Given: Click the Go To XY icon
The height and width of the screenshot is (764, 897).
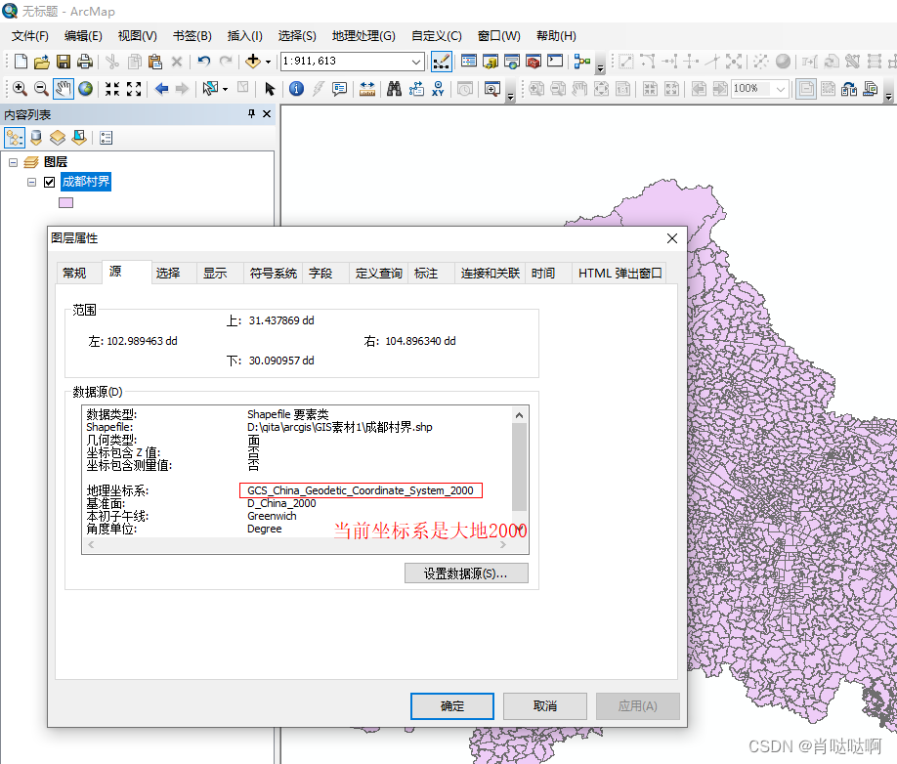Looking at the screenshot, I should 438,89.
